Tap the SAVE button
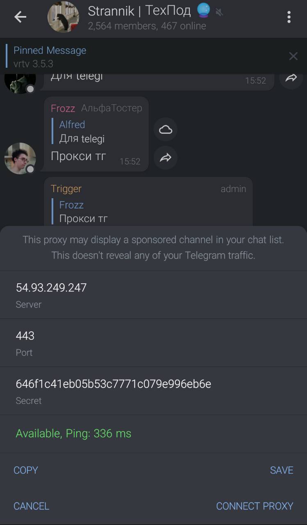 point(282,470)
